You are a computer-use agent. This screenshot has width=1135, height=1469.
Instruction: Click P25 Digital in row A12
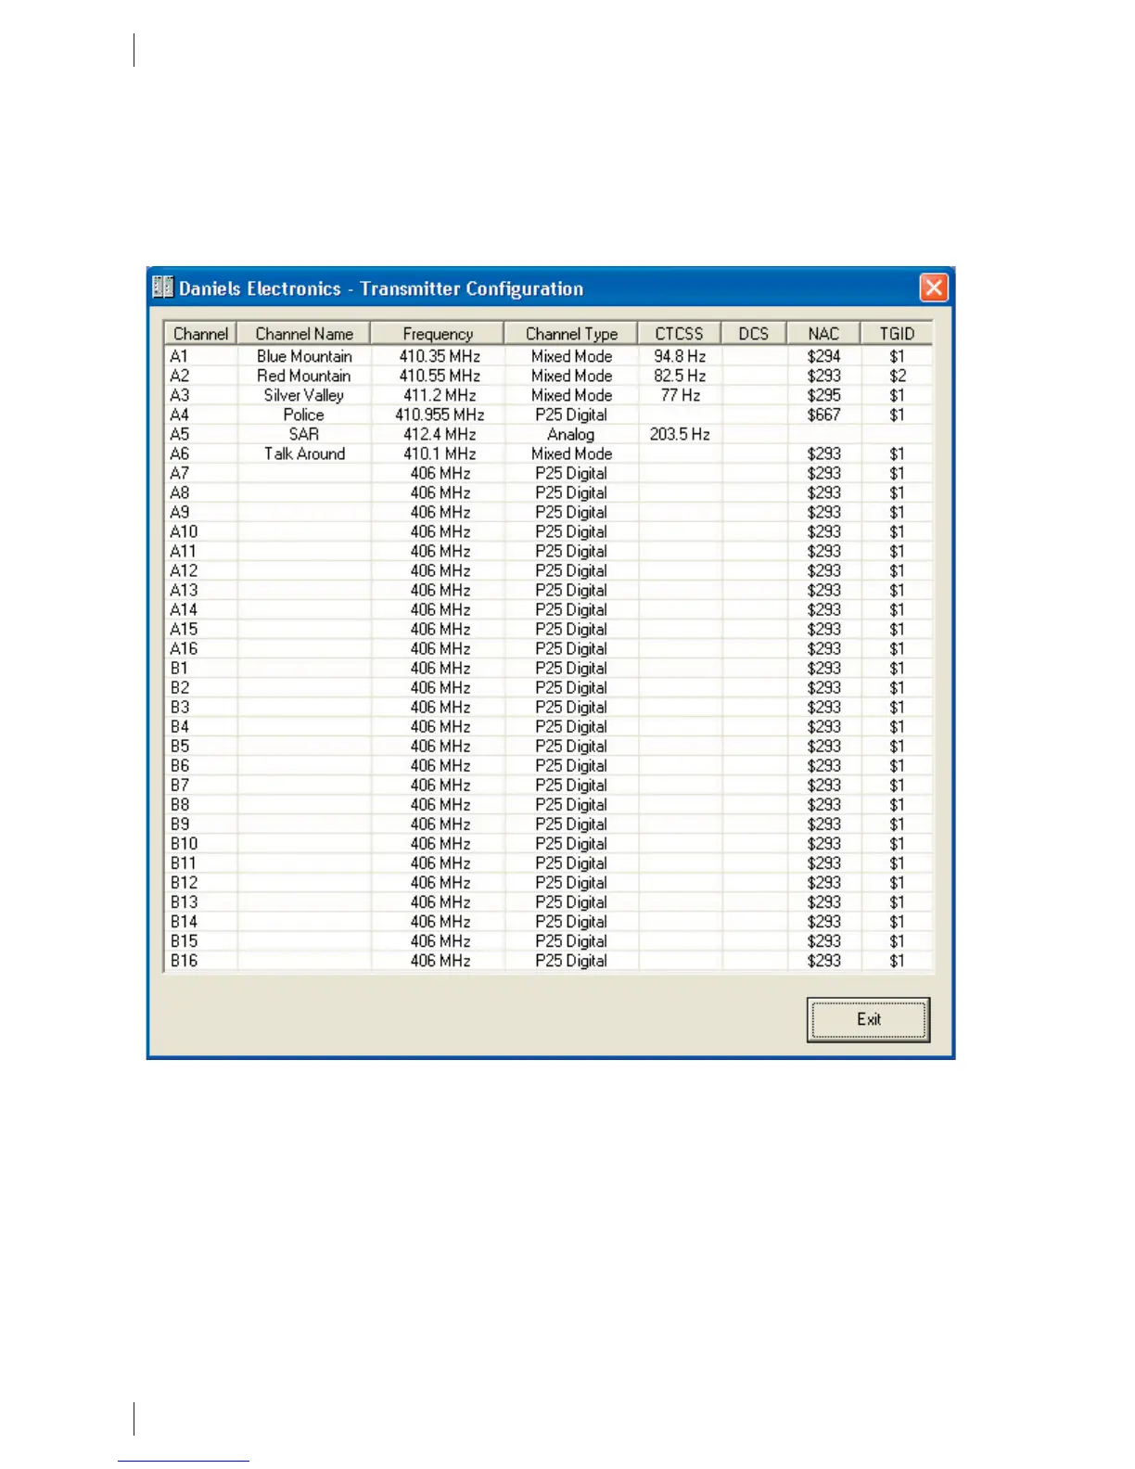click(571, 570)
